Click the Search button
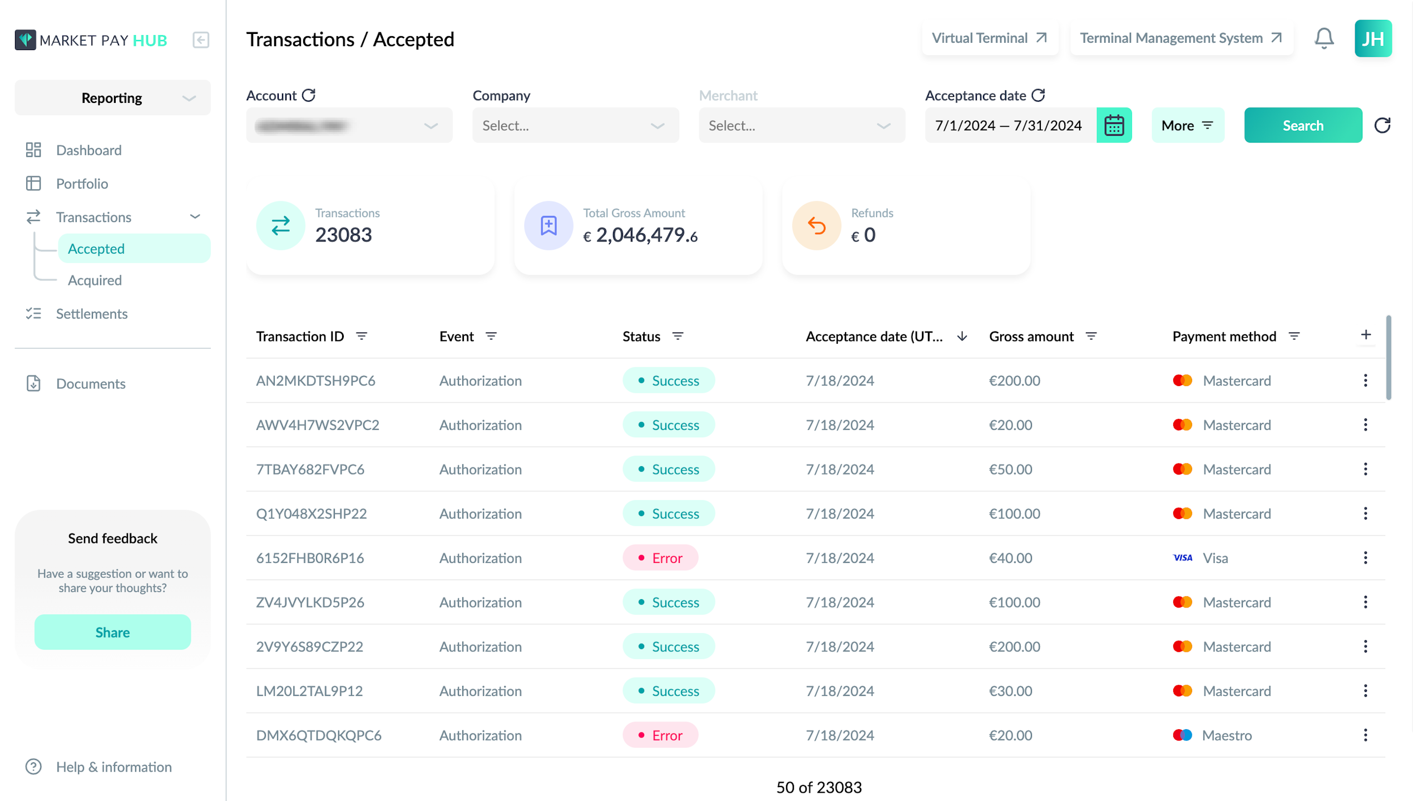The width and height of the screenshot is (1413, 801). 1303,125
